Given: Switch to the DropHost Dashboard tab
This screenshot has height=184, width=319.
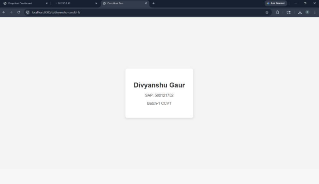Looking at the screenshot, I should click(25, 3).
